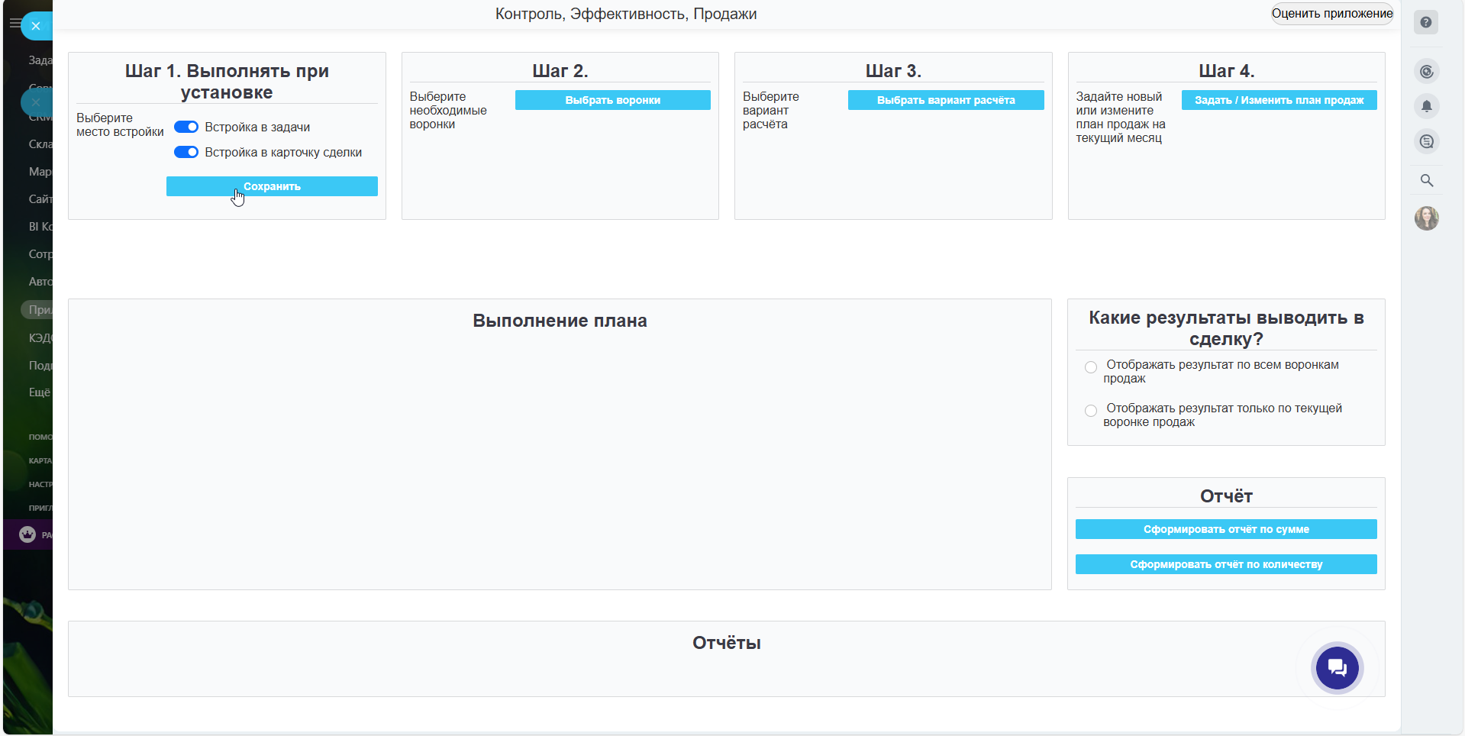Viewport: 1465px width, 736px height.
Task: Click heading Шаг 1. Выполнять при установке
Action: pyautogui.click(x=227, y=82)
